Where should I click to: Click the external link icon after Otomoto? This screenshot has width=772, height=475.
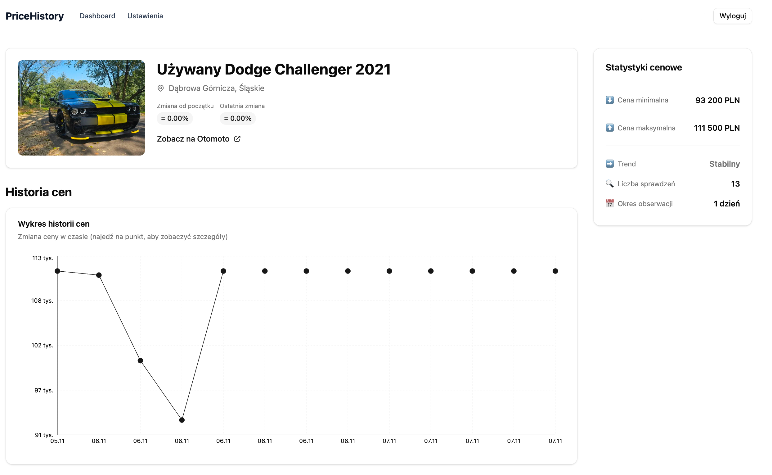coord(237,139)
